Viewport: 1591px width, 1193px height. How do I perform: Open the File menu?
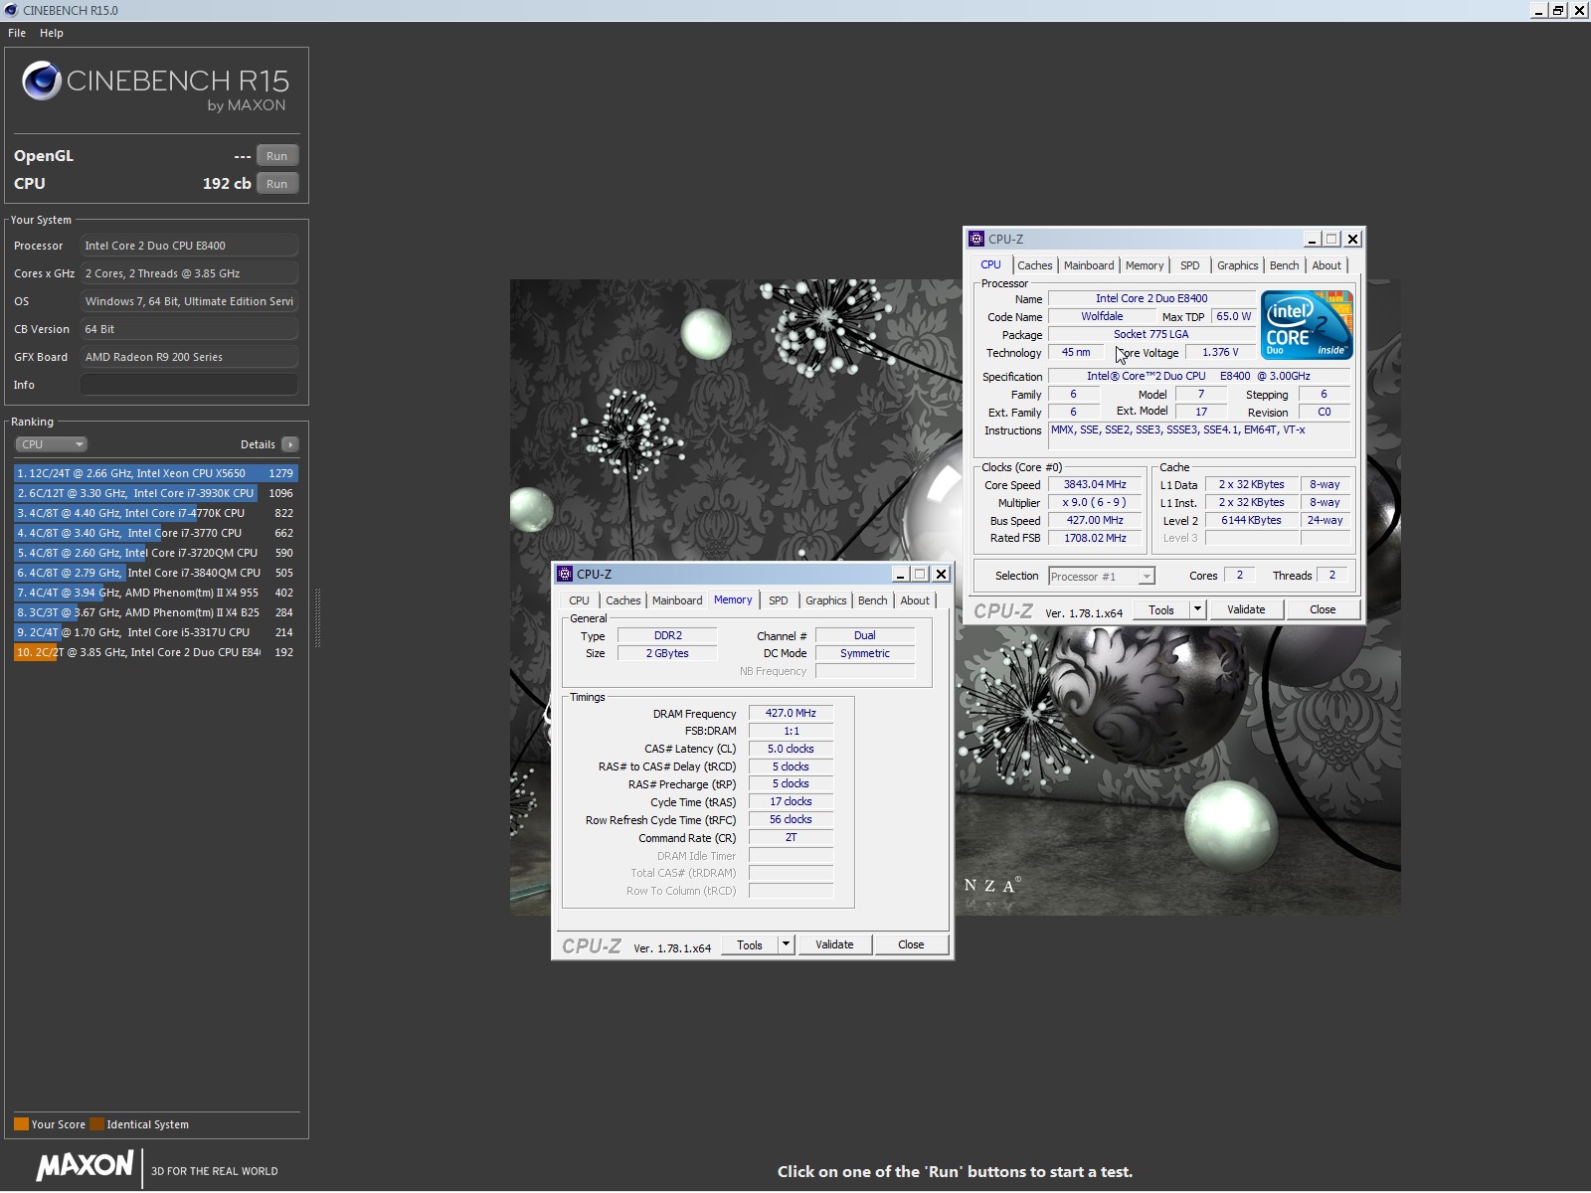coord(17,33)
